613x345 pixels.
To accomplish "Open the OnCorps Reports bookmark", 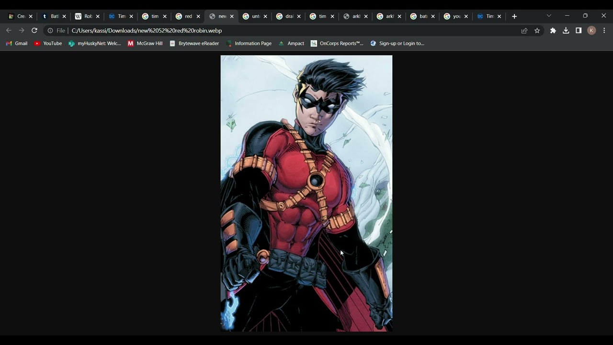I will 337,43.
